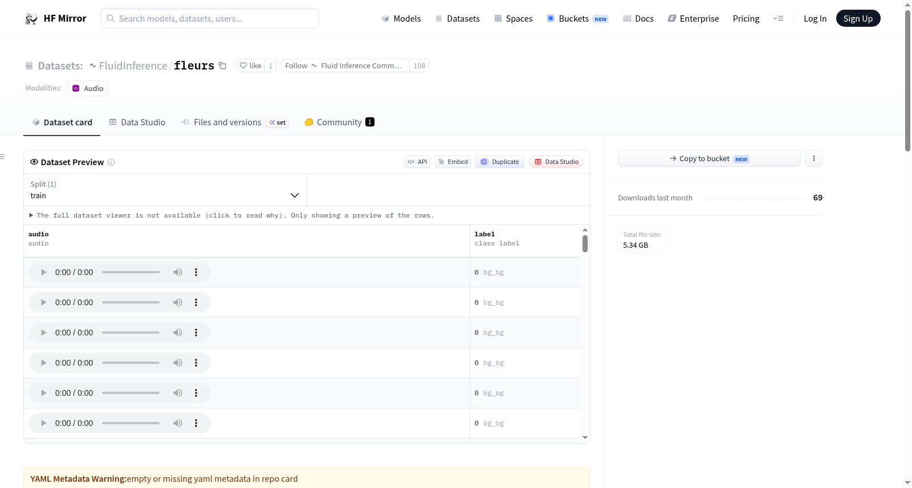Open more options on fourth audio player
The height and width of the screenshot is (488, 912).
[196, 363]
